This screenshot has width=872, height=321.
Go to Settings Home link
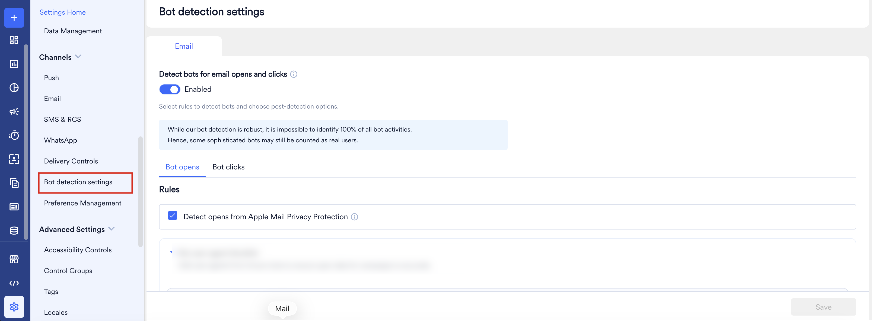coord(63,12)
